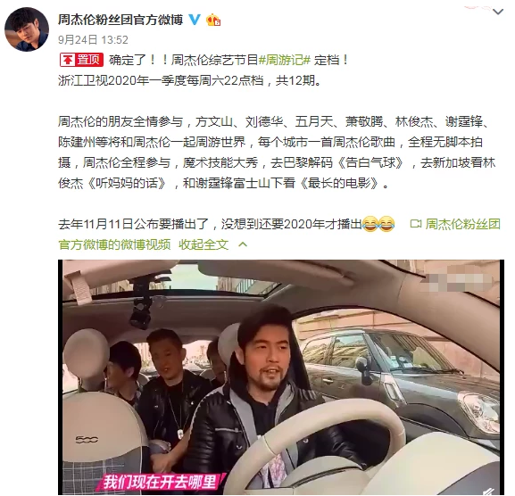The height and width of the screenshot is (496, 515).
Task: Play the embedded car video
Action: coord(281,376)
